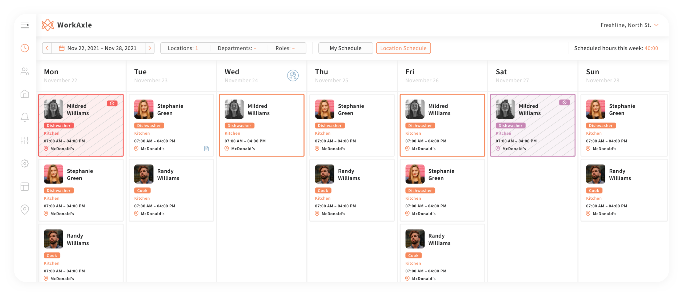Click the scheduled hours value 40:00

(x=651, y=48)
